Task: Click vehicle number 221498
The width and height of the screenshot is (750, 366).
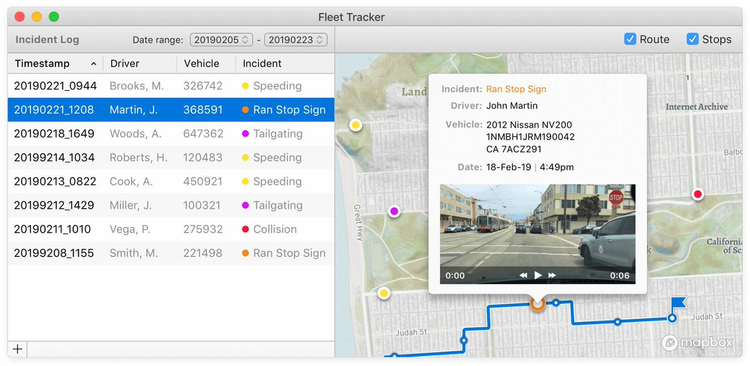Action: coord(203,253)
